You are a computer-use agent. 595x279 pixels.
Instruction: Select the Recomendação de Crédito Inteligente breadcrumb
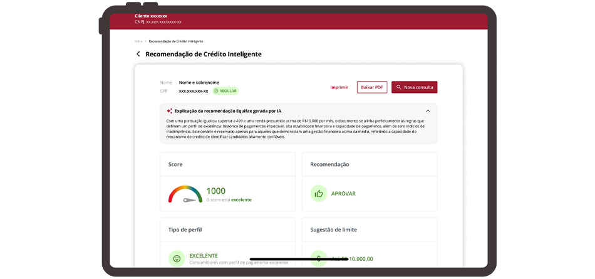click(176, 41)
